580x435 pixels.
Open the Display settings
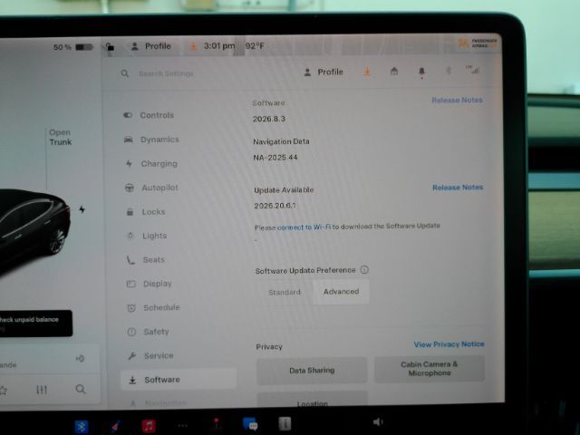click(150, 284)
